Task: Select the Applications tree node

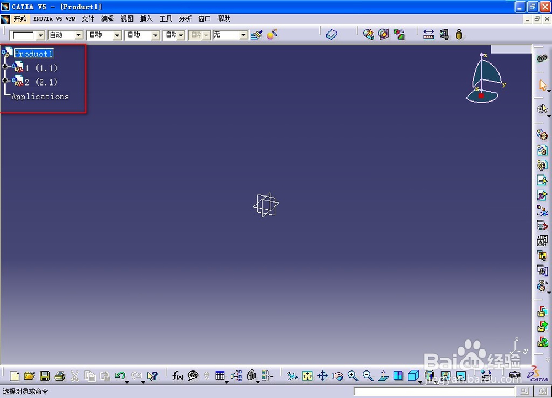Action: click(x=40, y=97)
